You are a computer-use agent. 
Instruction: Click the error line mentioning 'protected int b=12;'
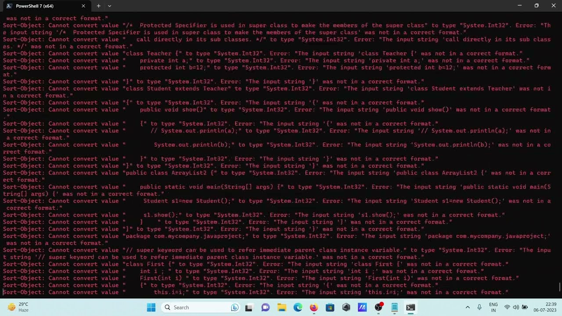(277, 71)
